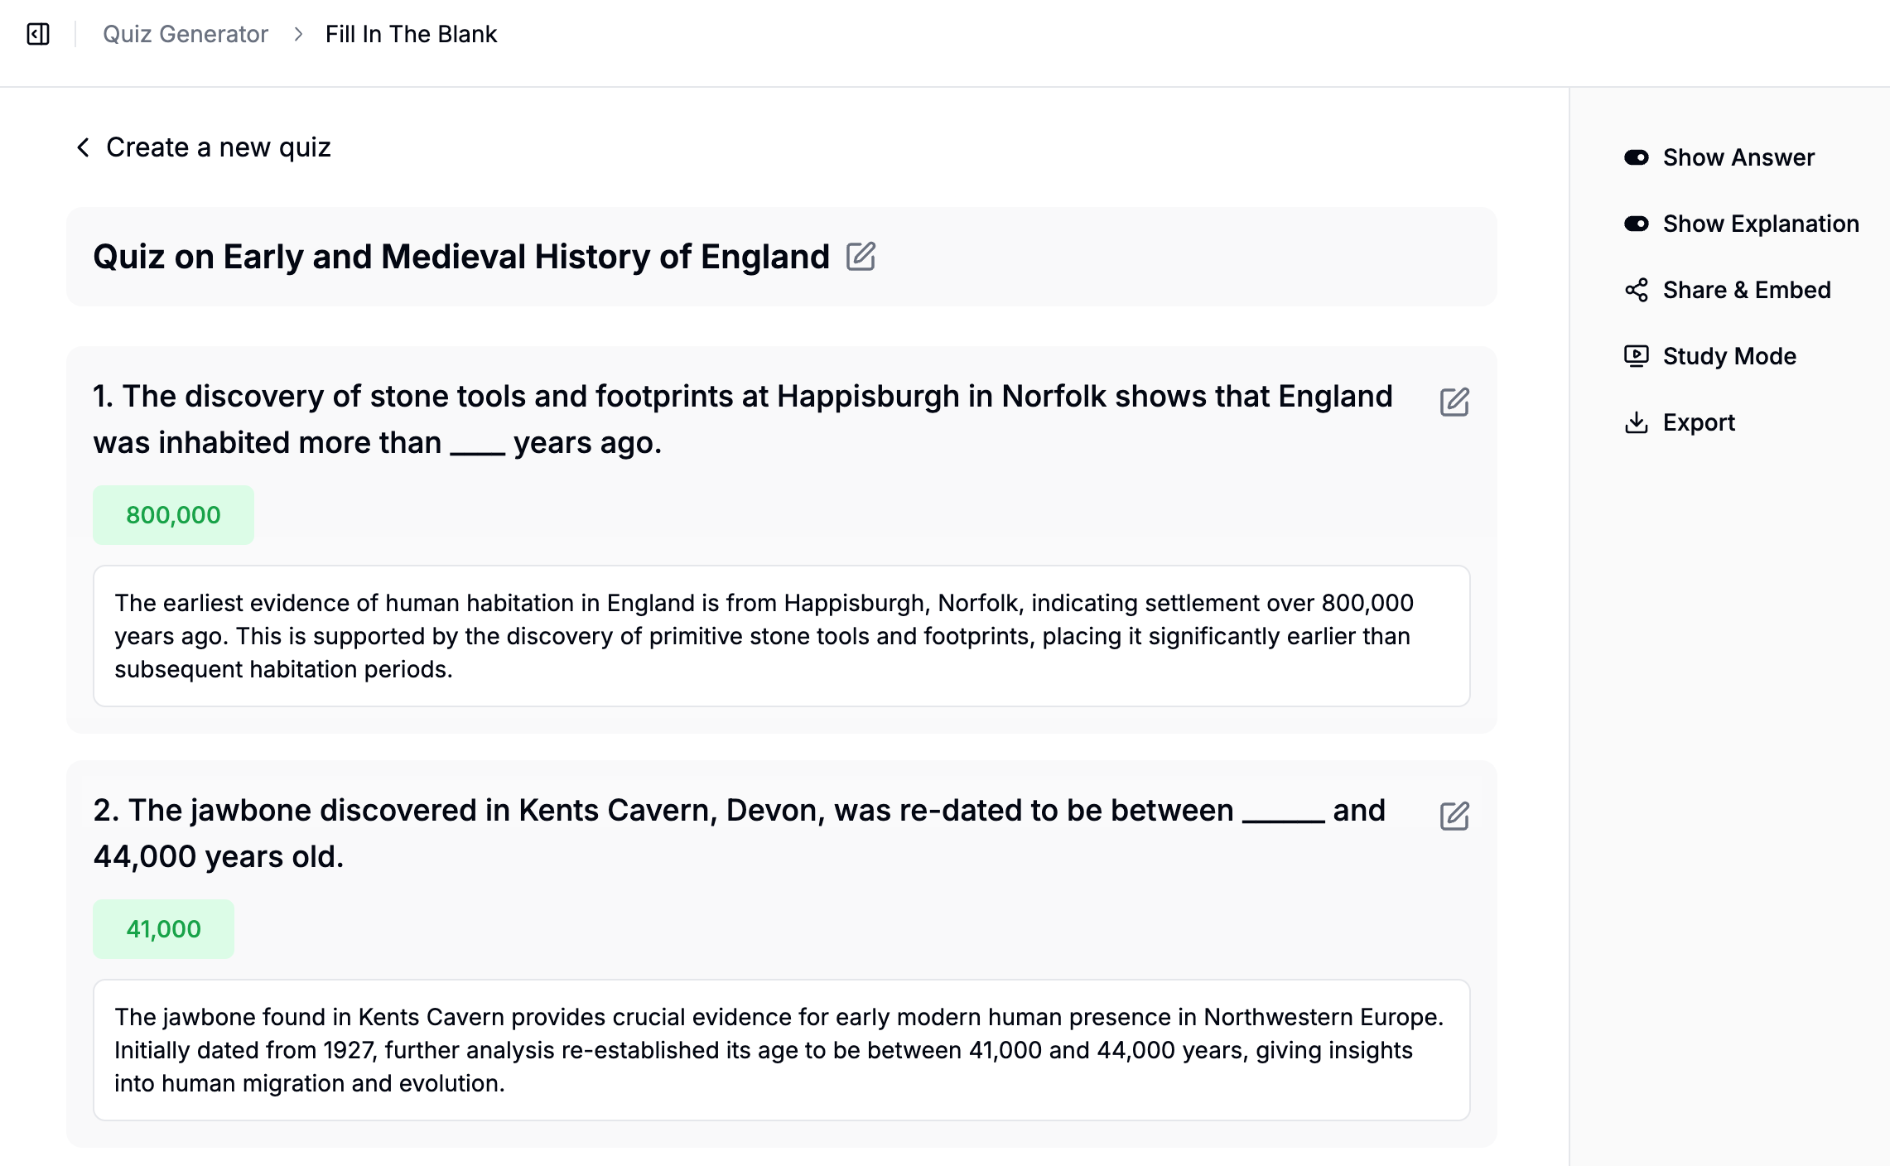Click the Happisburgh explanation text box
This screenshot has height=1166, width=1890.
coord(781,636)
